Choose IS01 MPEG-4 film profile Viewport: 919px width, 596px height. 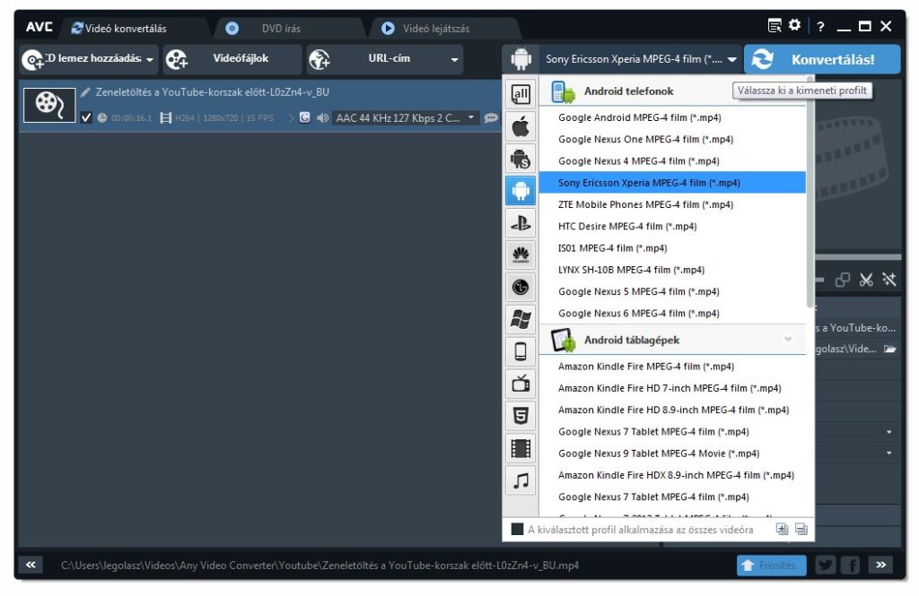672,247
